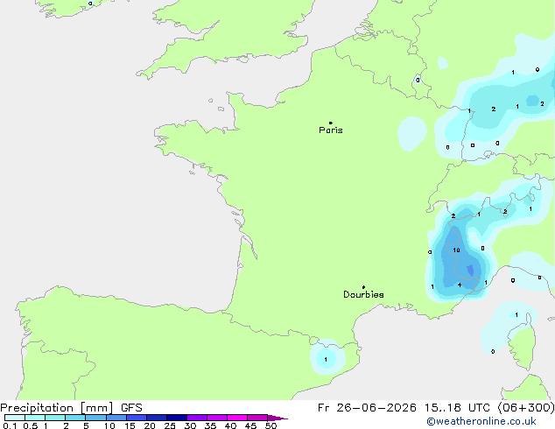Select the 20–25 mm dark blue swatch

point(157,418)
